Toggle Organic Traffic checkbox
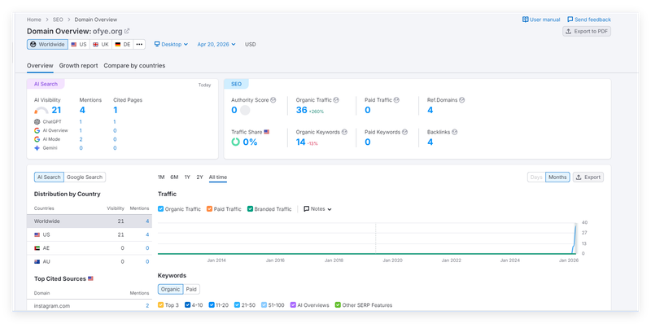651x324 pixels. point(160,209)
